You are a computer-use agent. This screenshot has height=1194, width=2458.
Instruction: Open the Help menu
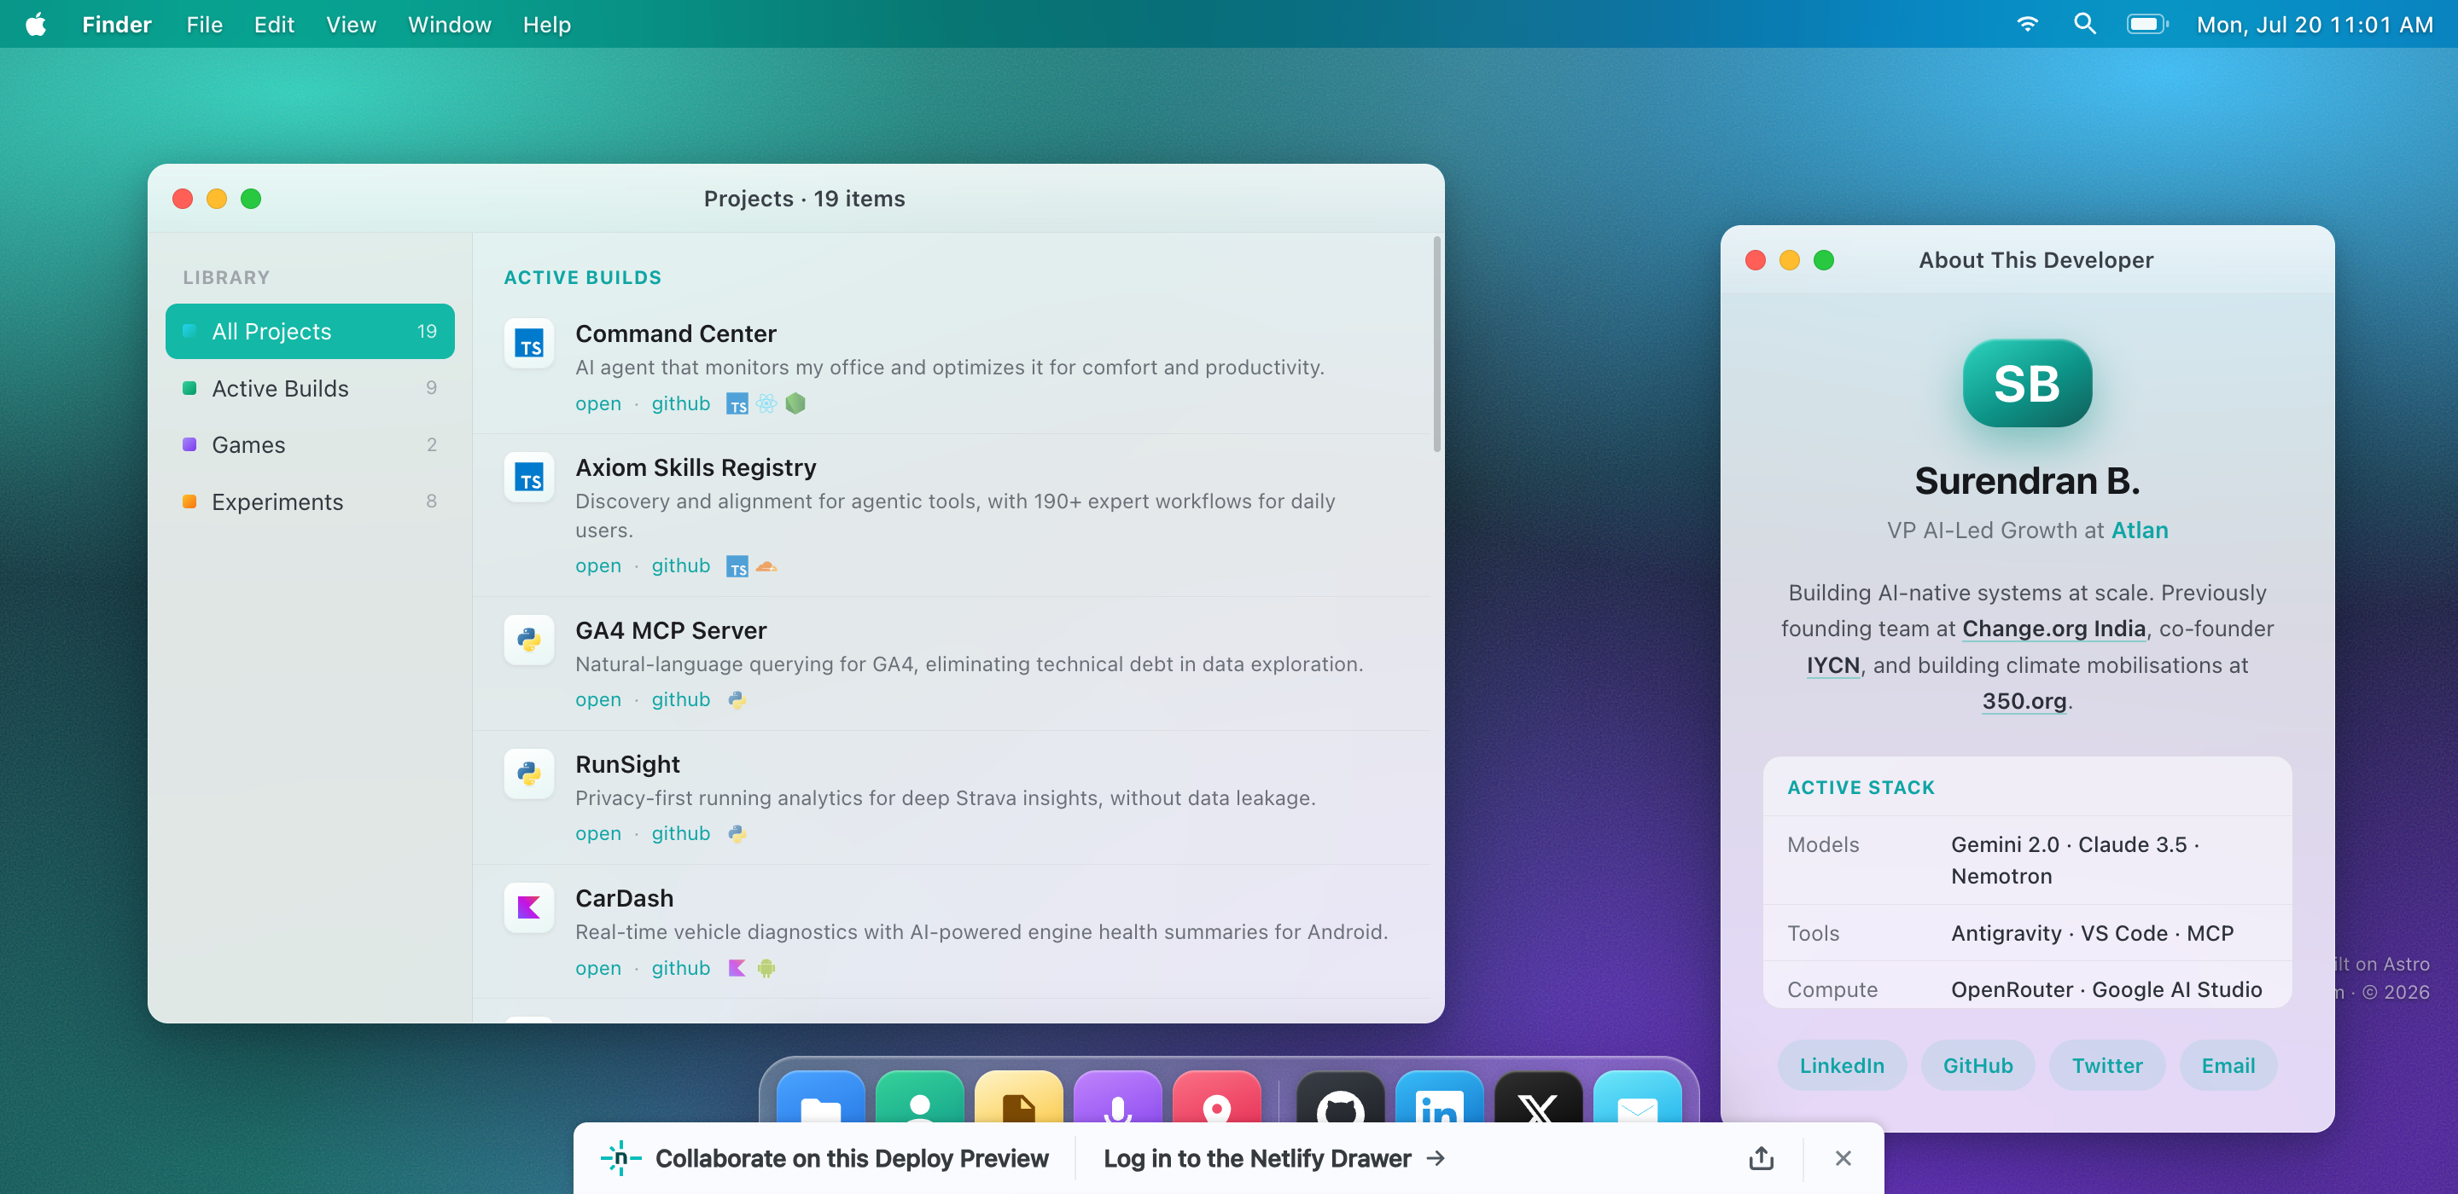547,25
